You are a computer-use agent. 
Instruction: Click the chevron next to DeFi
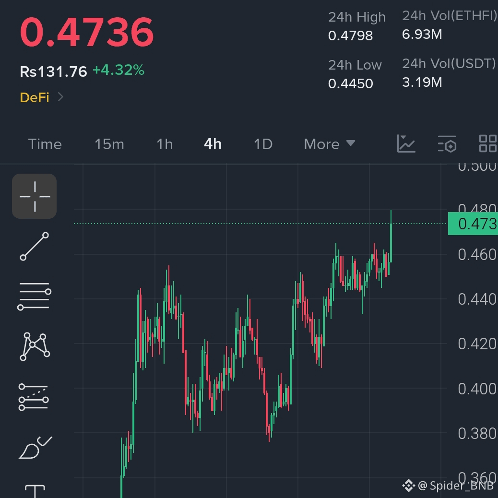coord(60,97)
